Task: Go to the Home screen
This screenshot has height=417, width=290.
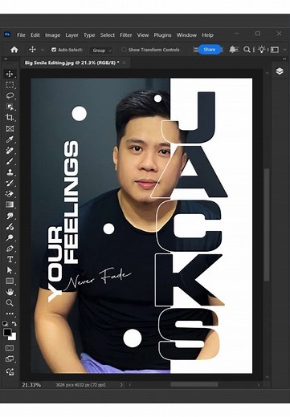Action: click(x=14, y=50)
